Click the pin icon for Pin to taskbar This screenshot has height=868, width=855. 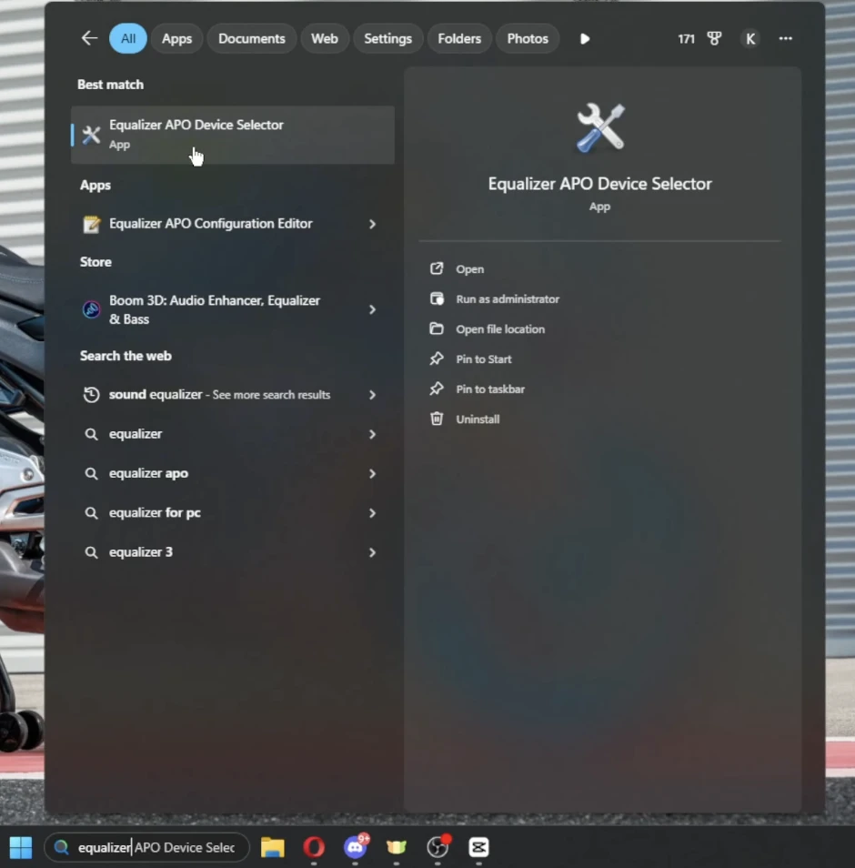coord(437,389)
